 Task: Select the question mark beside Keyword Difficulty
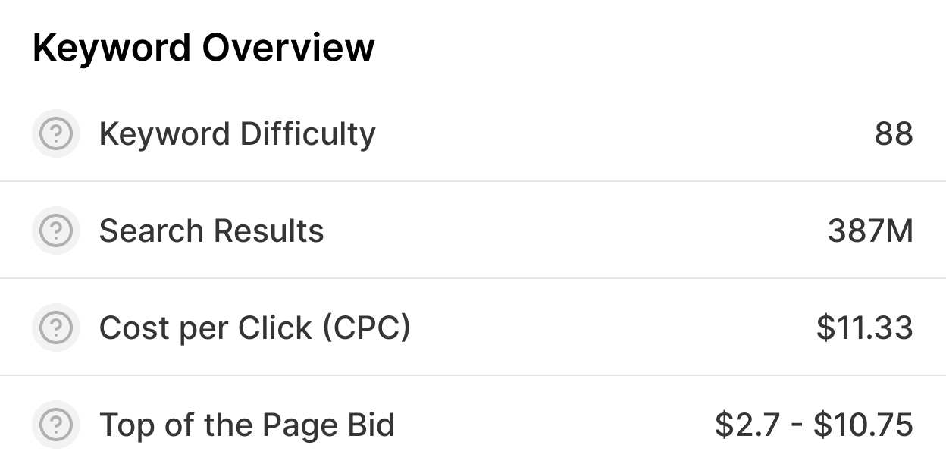point(55,133)
